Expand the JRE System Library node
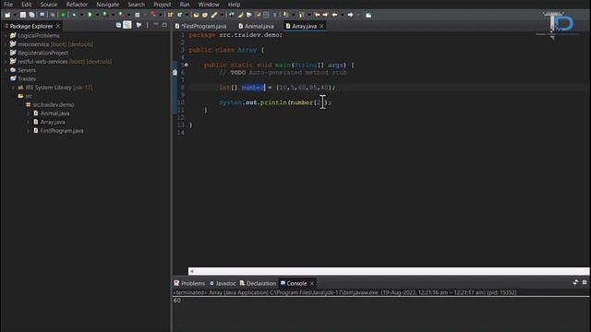Screen dimensions: 591x332 [13, 88]
